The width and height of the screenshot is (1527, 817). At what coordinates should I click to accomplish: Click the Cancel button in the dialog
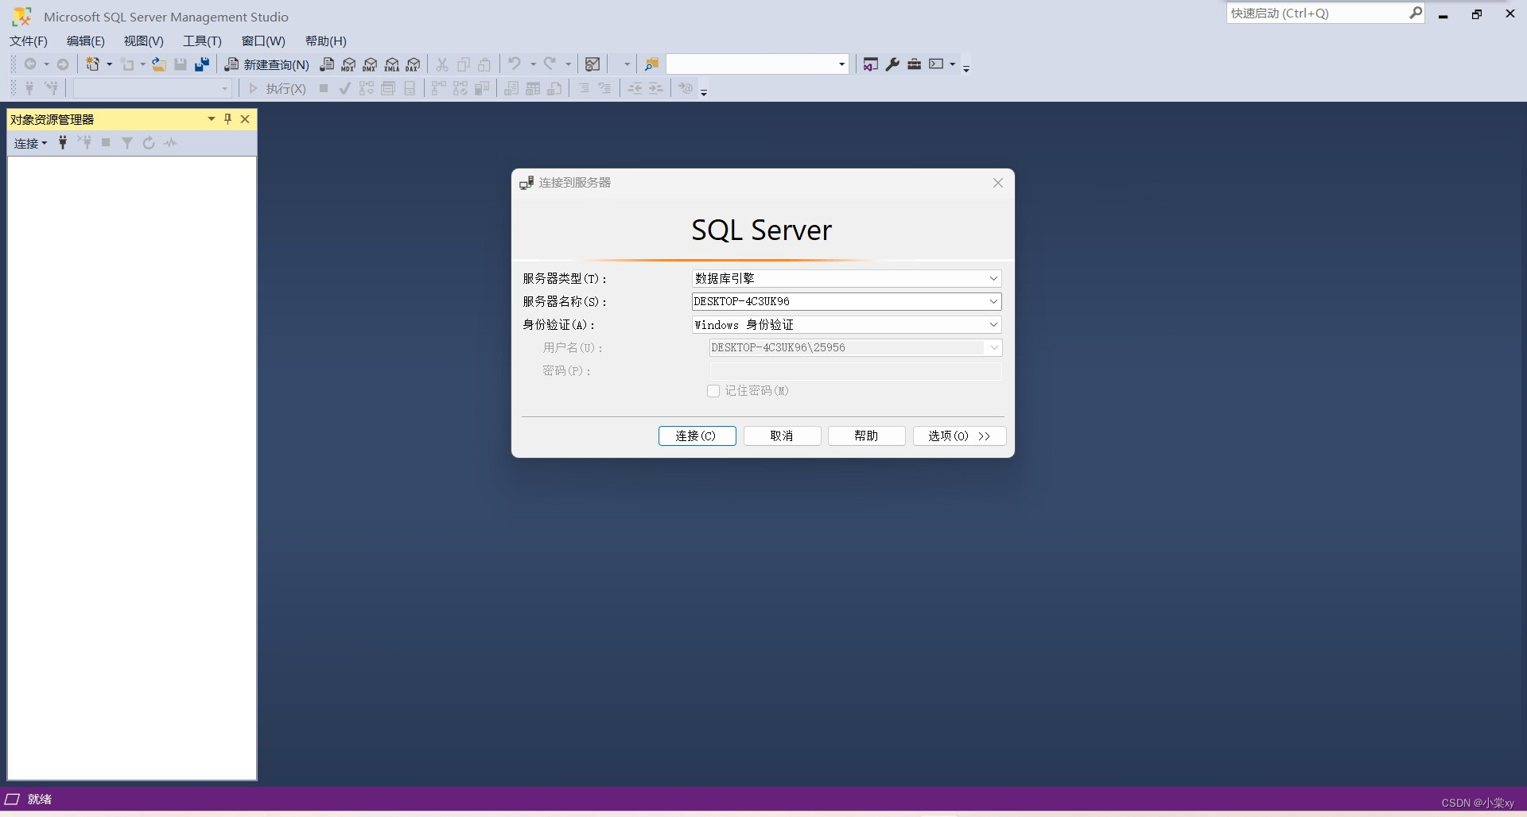782,436
